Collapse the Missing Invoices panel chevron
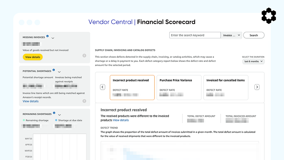 (53, 38)
